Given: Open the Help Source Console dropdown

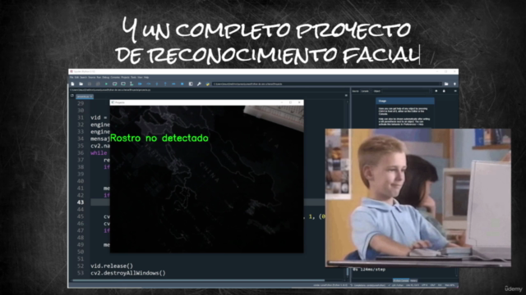Looking at the screenshot, I should click(366, 91).
